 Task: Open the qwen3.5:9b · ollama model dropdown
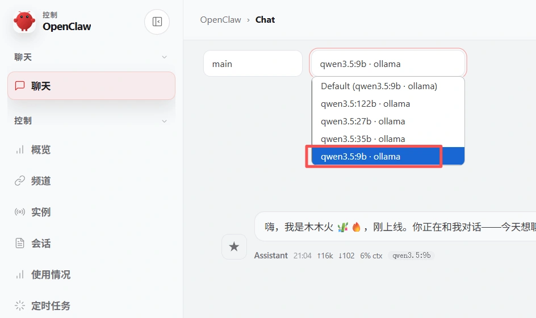point(388,64)
